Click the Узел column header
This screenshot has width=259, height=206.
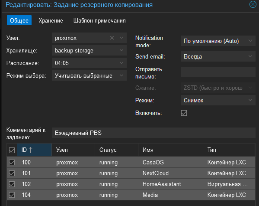(x=74, y=150)
